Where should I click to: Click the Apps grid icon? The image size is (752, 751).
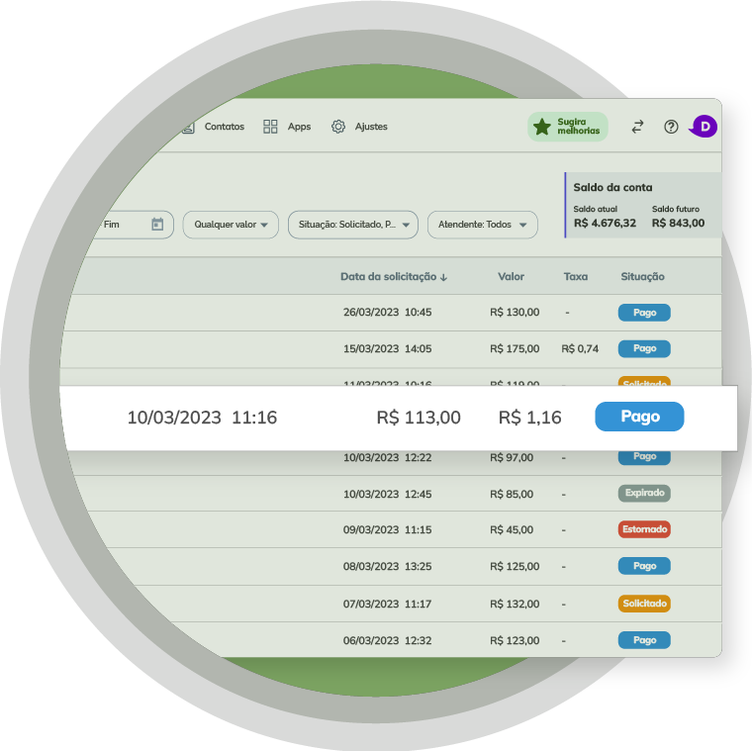270,127
